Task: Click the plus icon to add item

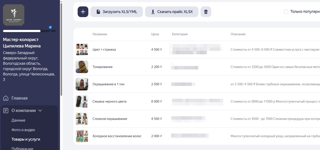Action: pos(83,12)
